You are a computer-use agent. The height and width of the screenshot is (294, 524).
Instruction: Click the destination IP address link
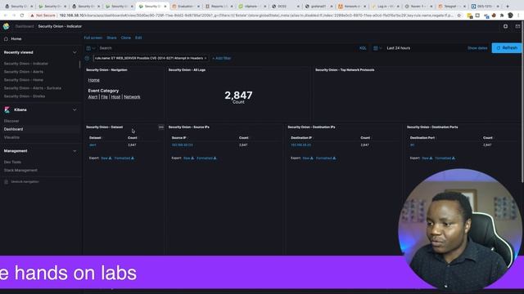300,145
